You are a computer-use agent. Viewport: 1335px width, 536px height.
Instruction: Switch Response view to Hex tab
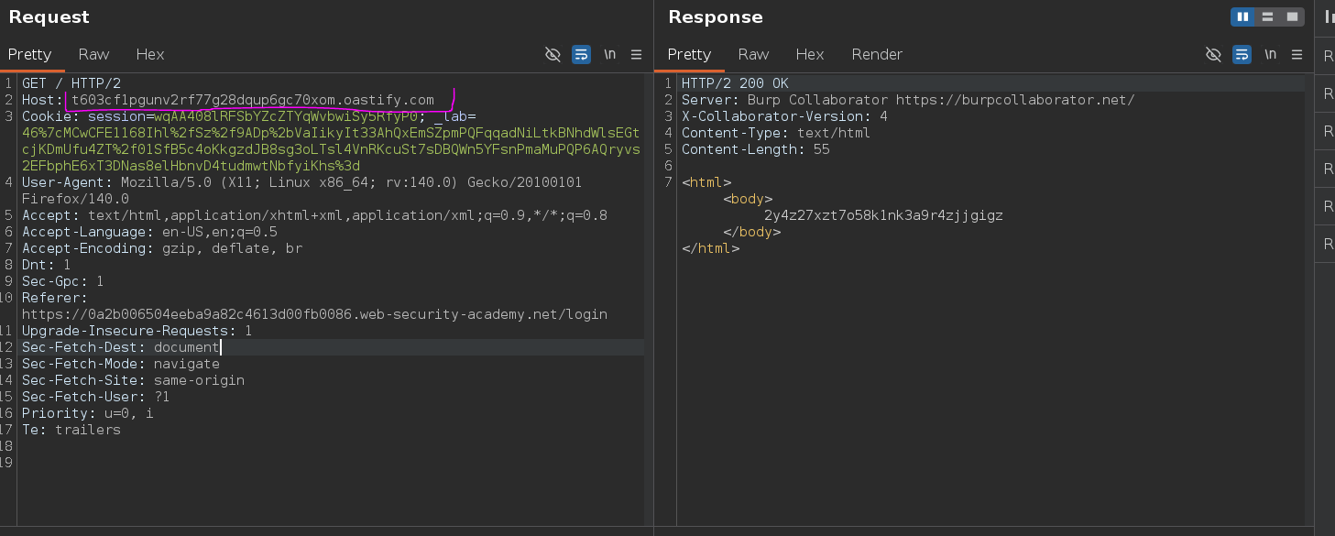pos(810,55)
